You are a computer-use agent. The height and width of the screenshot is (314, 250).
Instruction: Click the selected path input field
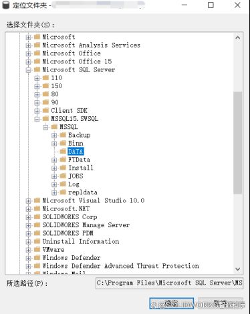tap(169, 283)
